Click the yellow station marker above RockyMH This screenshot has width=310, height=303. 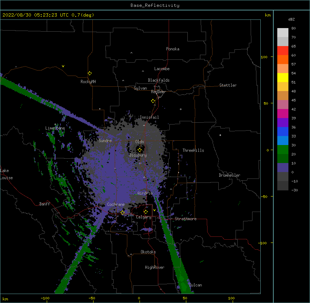coord(90,73)
